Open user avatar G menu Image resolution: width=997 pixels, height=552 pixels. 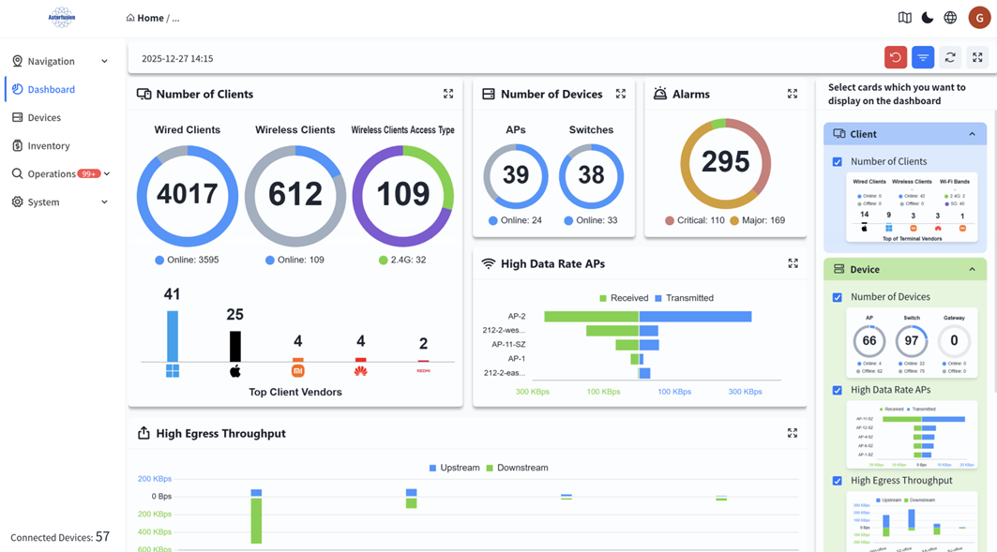[x=979, y=18]
